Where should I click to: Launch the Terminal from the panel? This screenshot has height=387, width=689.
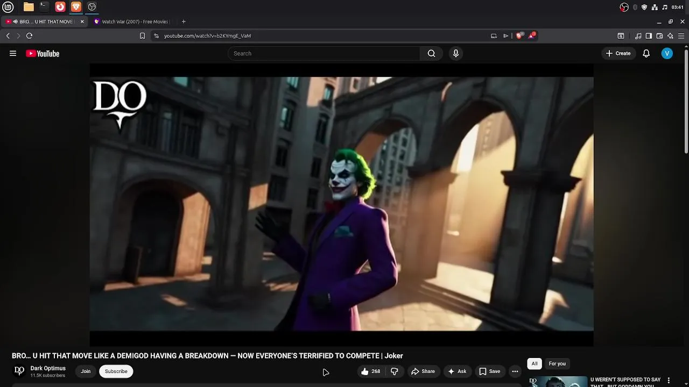pyautogui.click(x=44, y=7)
